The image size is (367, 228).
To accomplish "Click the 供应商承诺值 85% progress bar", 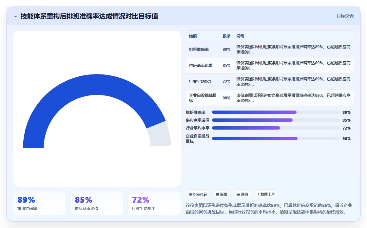I will tap(276, 120).
